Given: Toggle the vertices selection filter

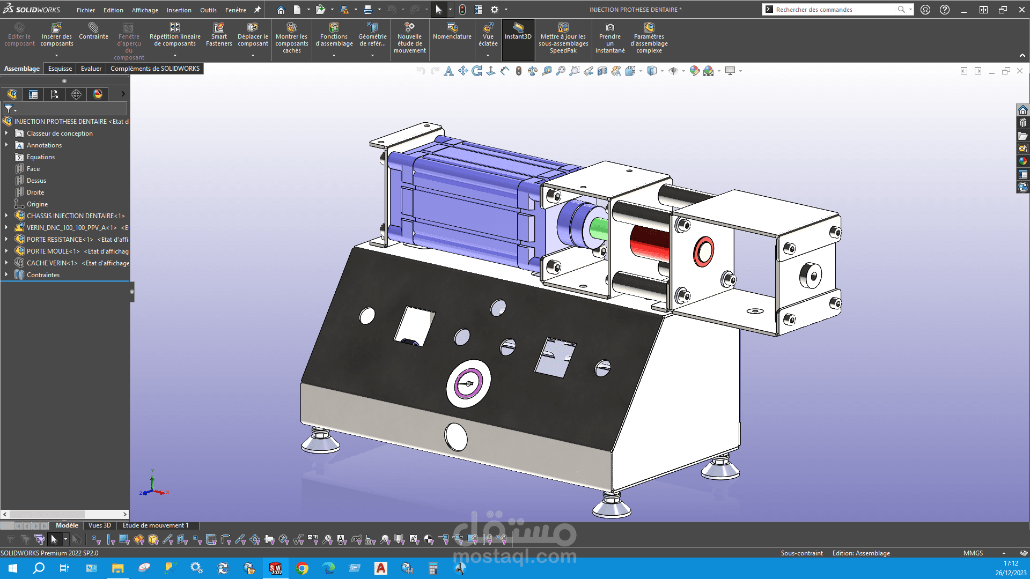Looking at the screenshot, I should point(96,539).
